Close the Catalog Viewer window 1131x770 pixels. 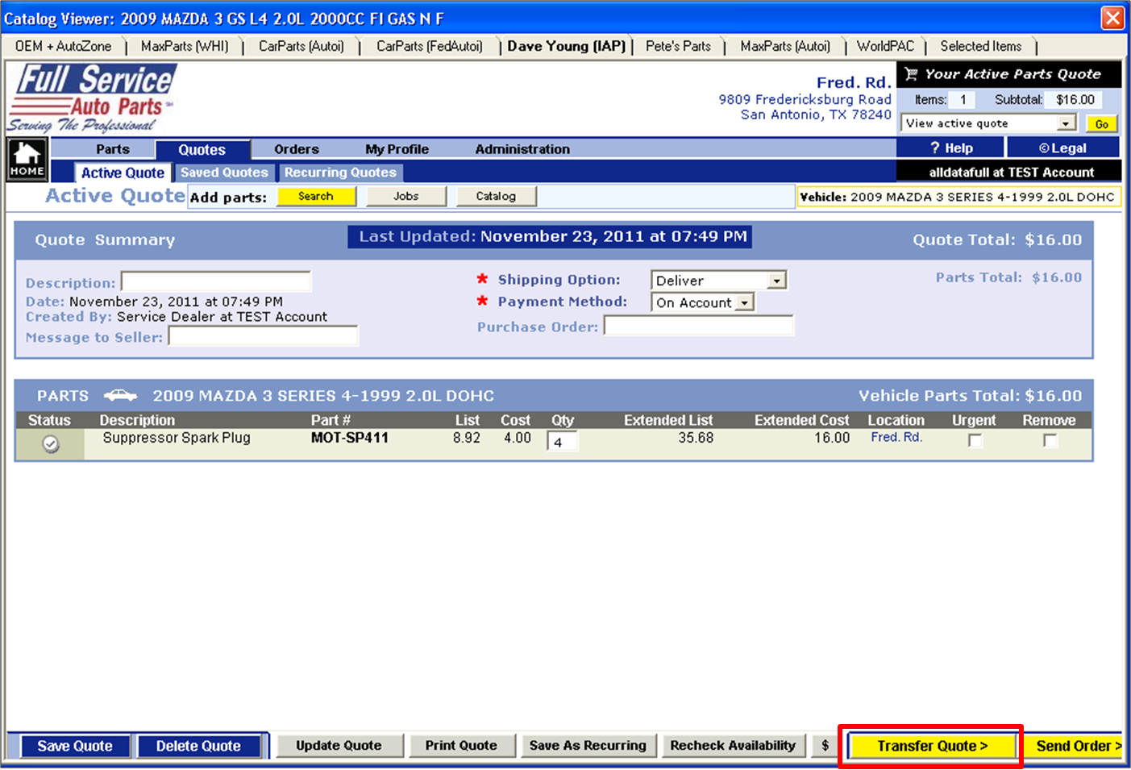(1112, 18)
